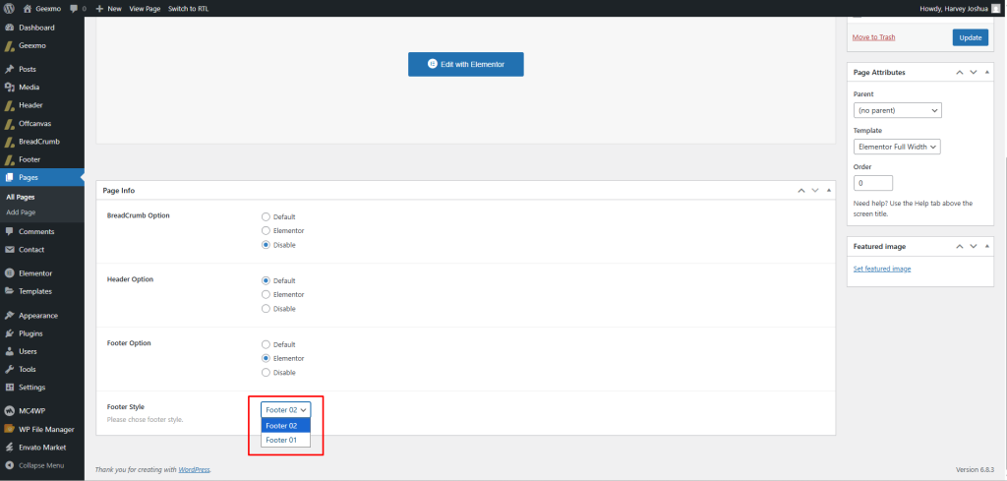Open All Pages submenu item
The image size is (1007, 481).
click(21, 197)
